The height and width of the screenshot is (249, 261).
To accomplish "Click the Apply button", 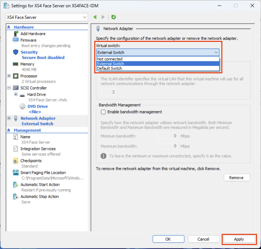I will click(x=239, y=239).
